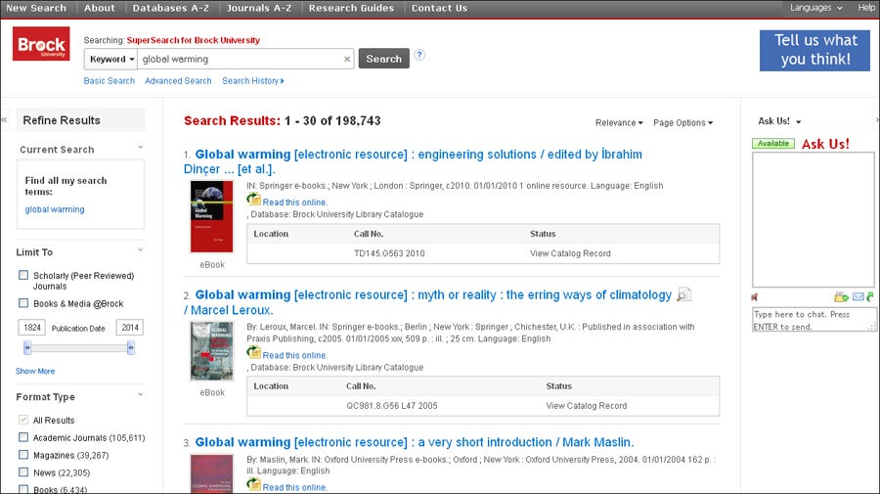Screen dimensions: 880x494
Task: Click Show More under Limit To
Action: click(35, 371)
